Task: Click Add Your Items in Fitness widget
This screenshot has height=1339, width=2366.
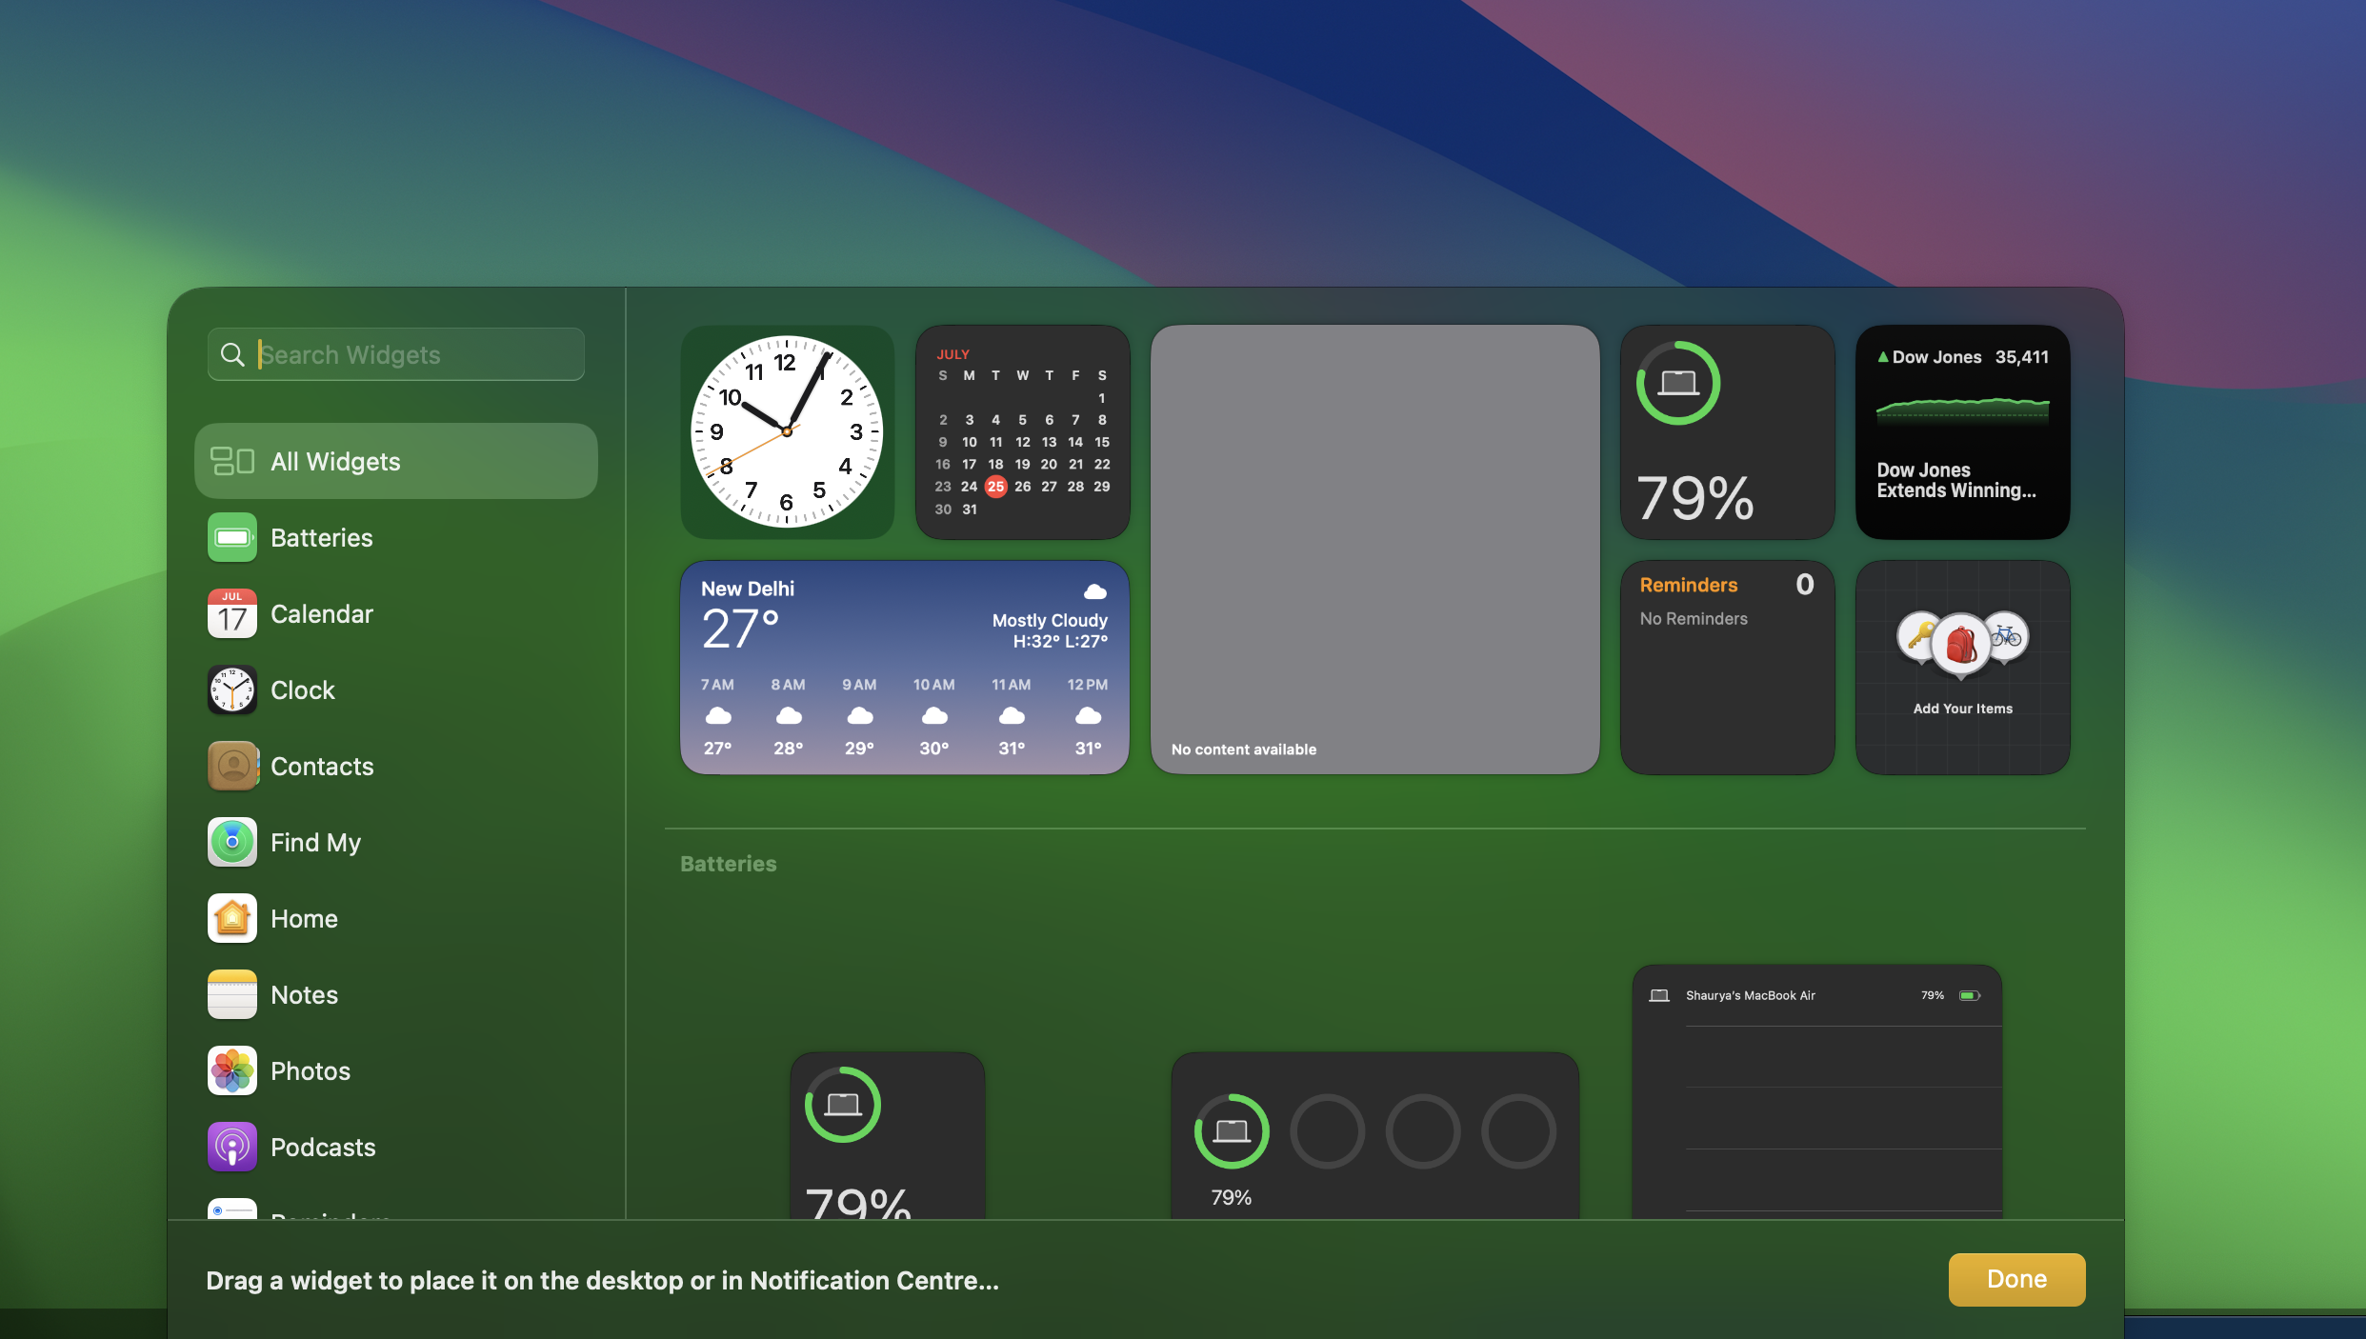Action: 1961,707
